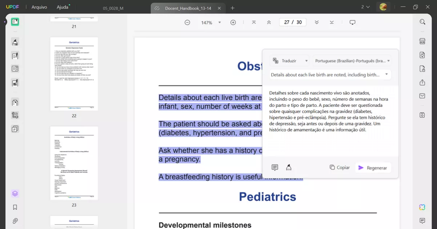Jump to first page arrow icon
437x229 pixels.
point(254,22)
